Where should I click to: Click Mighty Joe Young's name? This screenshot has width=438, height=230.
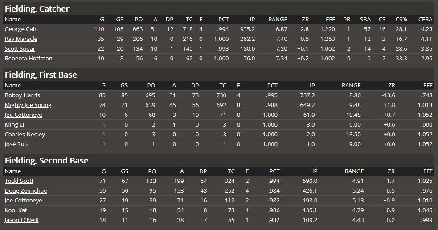tap(28, 105)
